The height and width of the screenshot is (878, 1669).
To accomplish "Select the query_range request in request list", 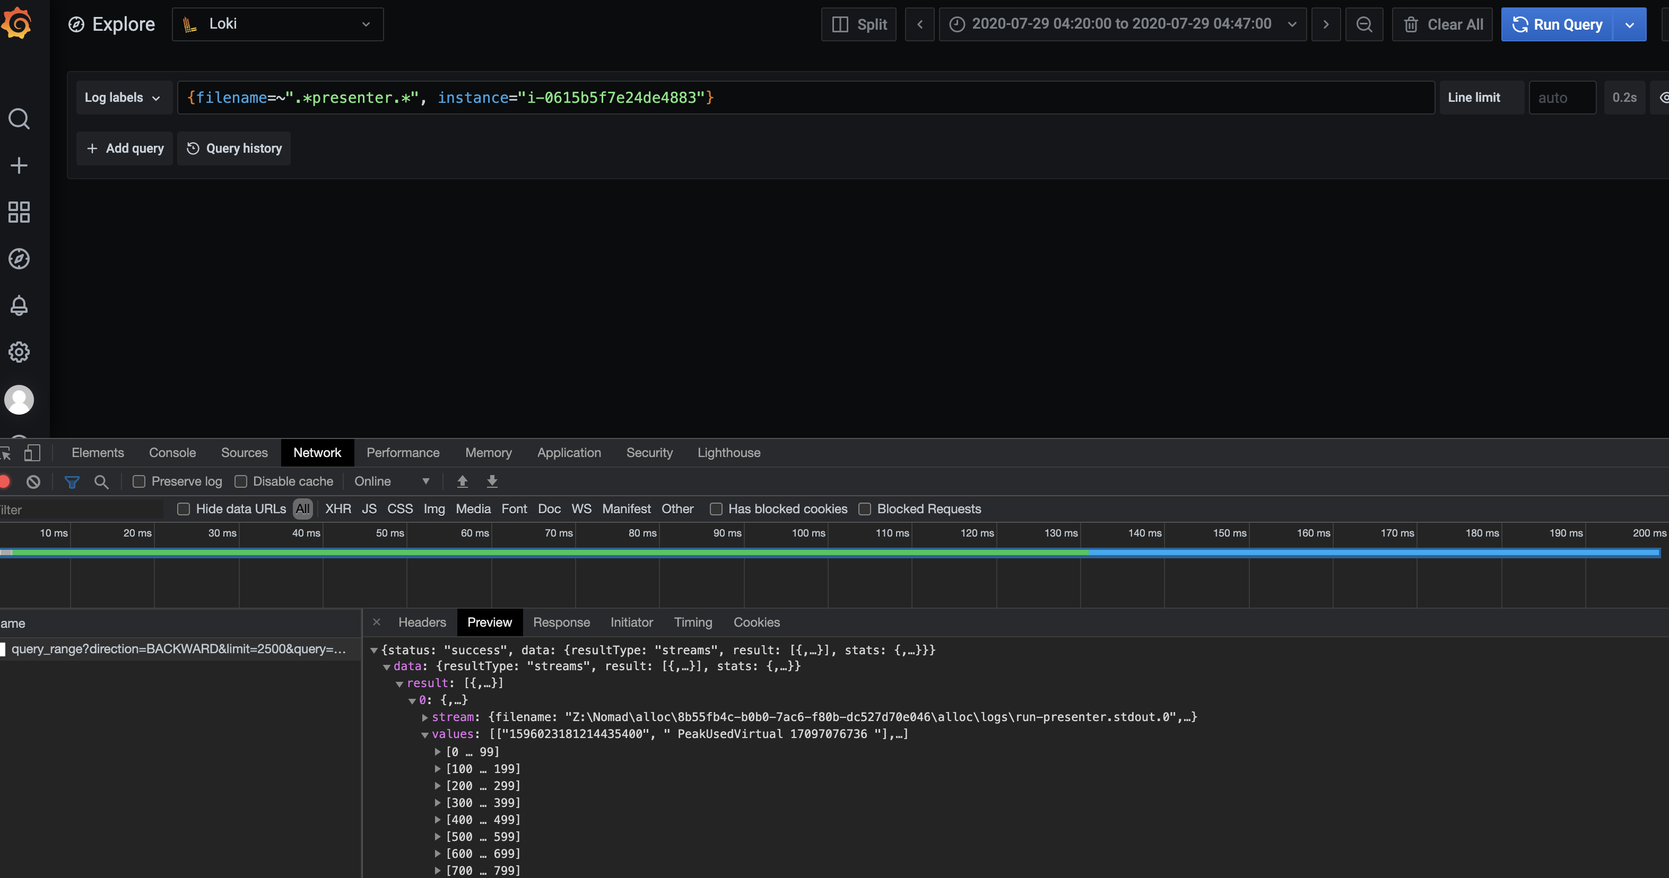I will coord(178,649).
